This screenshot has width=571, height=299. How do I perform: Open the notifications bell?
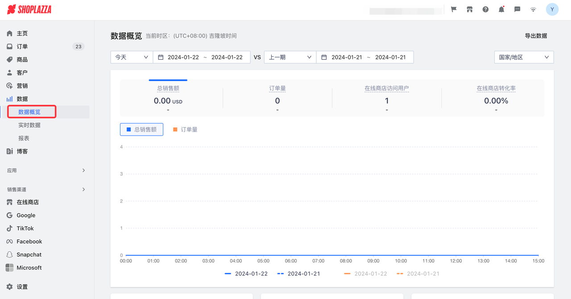point(501,9)
